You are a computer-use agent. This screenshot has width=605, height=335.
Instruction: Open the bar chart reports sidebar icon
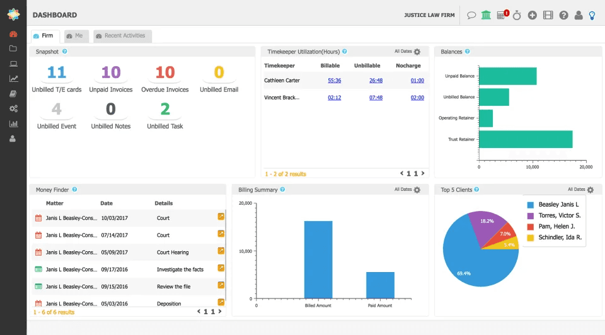point(13,124)
